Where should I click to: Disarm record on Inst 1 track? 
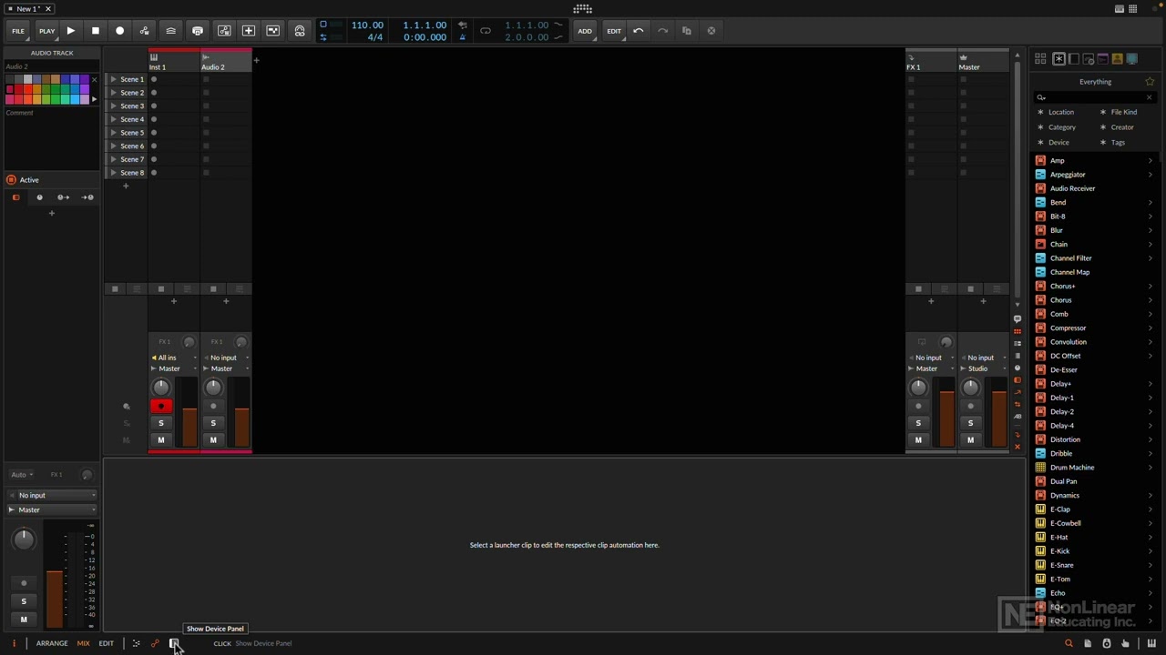pos(161,407)
